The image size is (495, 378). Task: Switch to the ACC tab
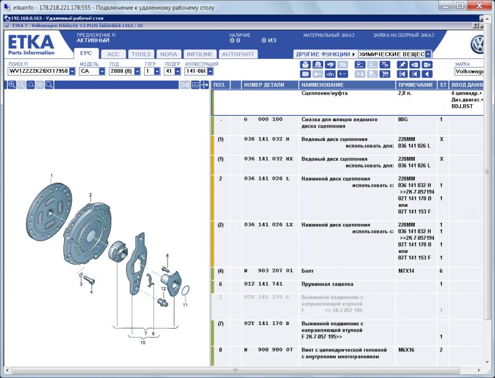(113, 54)
